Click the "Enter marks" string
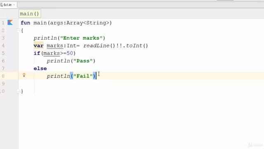The width and height of the screenshot is (264, 149). click(x=81, y=38)
